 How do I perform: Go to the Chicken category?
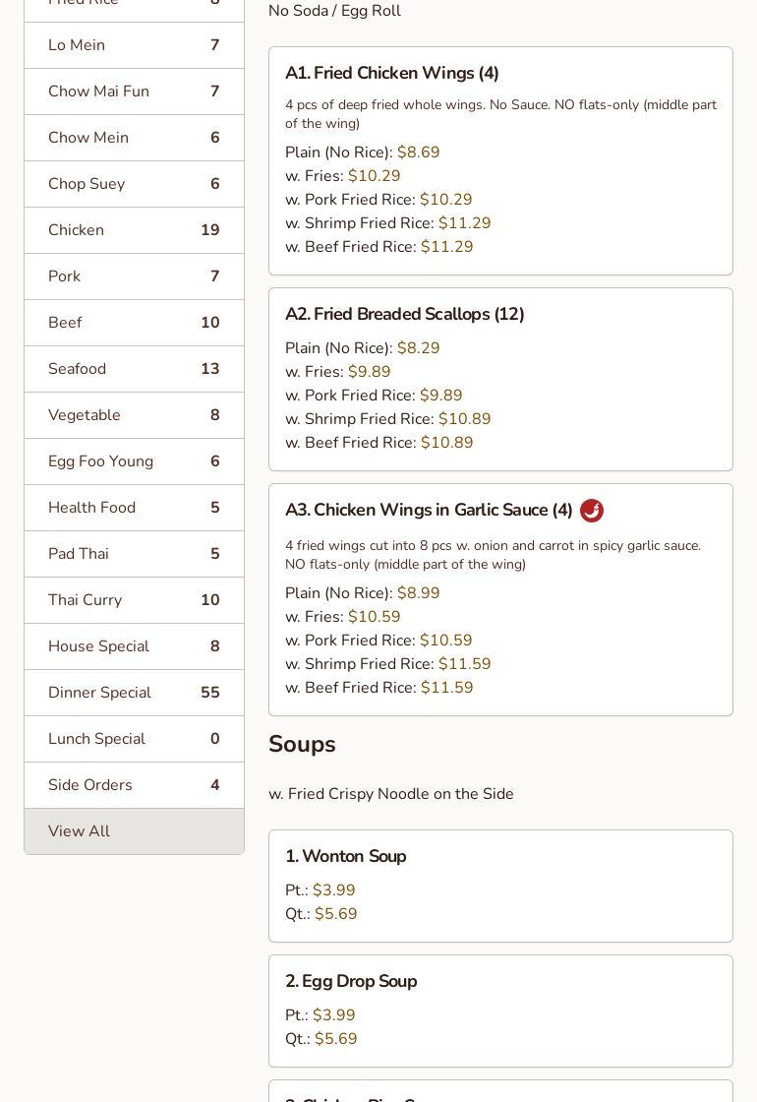[x=134, y=230]
